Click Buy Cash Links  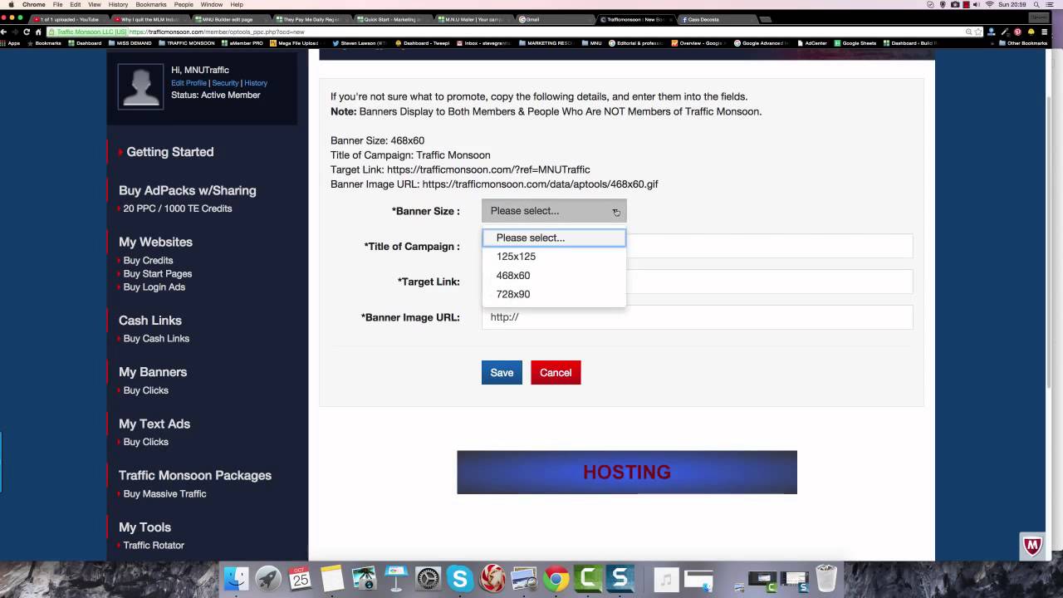coord(156,339)
